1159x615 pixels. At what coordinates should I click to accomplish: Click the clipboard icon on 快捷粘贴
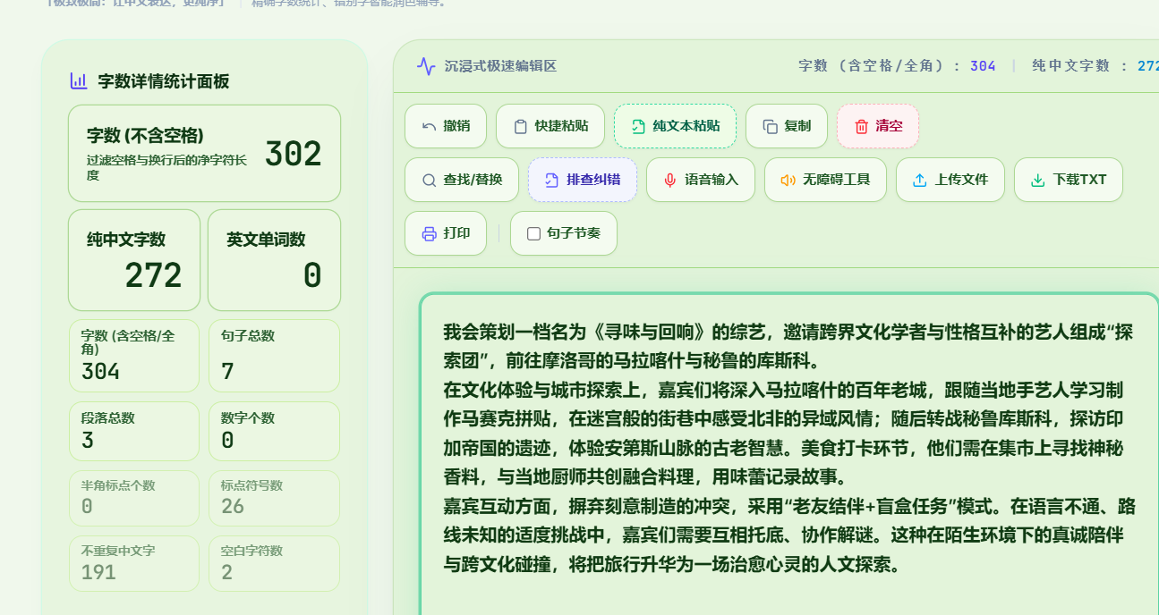point(520,126)
